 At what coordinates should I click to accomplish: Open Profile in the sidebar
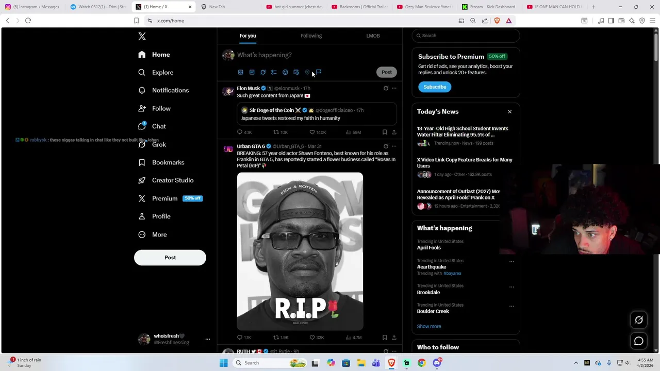154,216
